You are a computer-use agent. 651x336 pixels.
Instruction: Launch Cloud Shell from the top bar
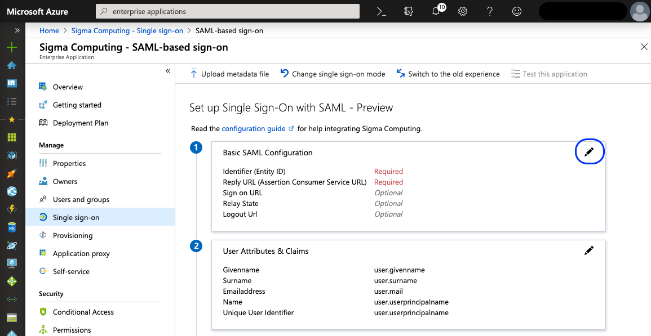click(382, 11)
